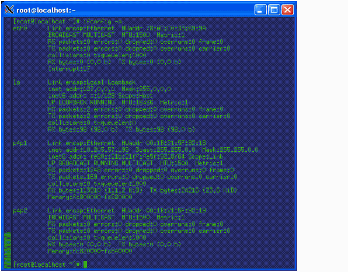Click the eth0 interface name
Image resolution: width=348 pixels, height=272 pixels.
click(x=20, y=28)
